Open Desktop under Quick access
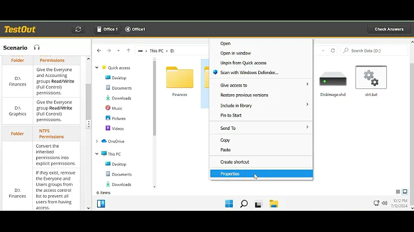The image size is (414, 232). 116,78
